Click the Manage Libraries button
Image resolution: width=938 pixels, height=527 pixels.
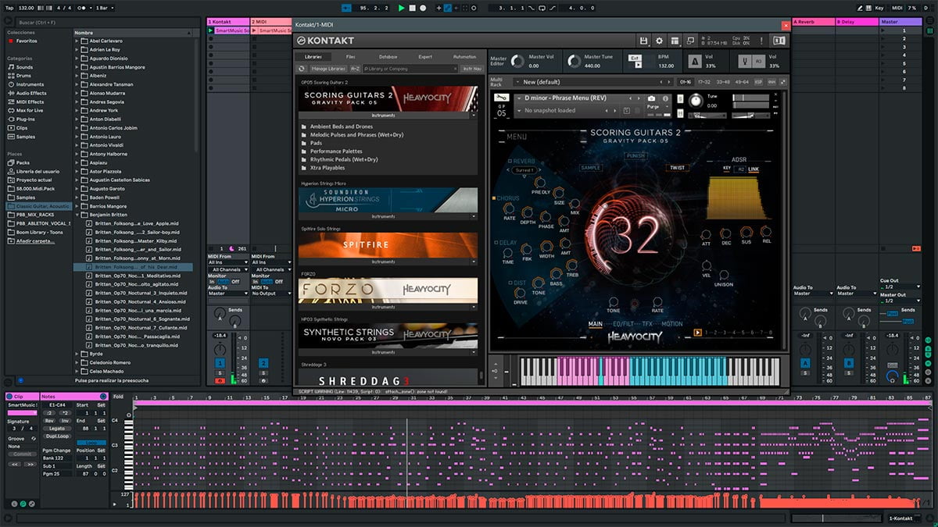click(x=327, y=69)
